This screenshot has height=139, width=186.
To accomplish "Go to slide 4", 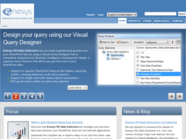I will point(32,96).
